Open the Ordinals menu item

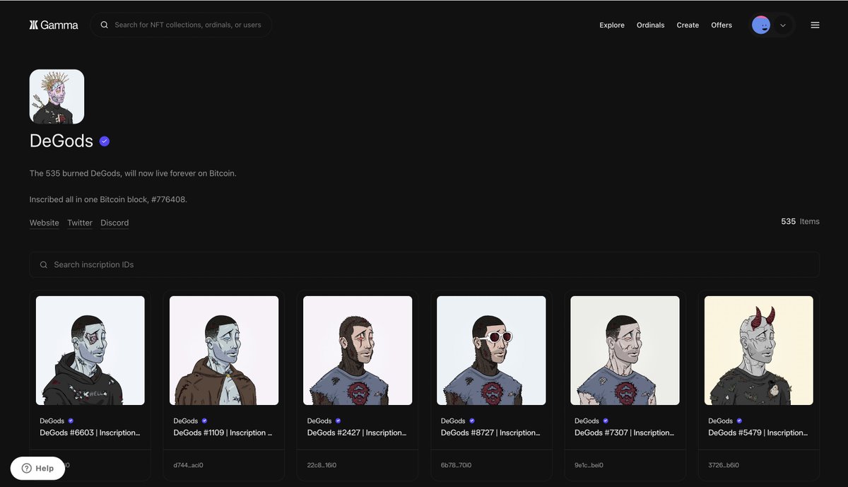pos(650,25)
